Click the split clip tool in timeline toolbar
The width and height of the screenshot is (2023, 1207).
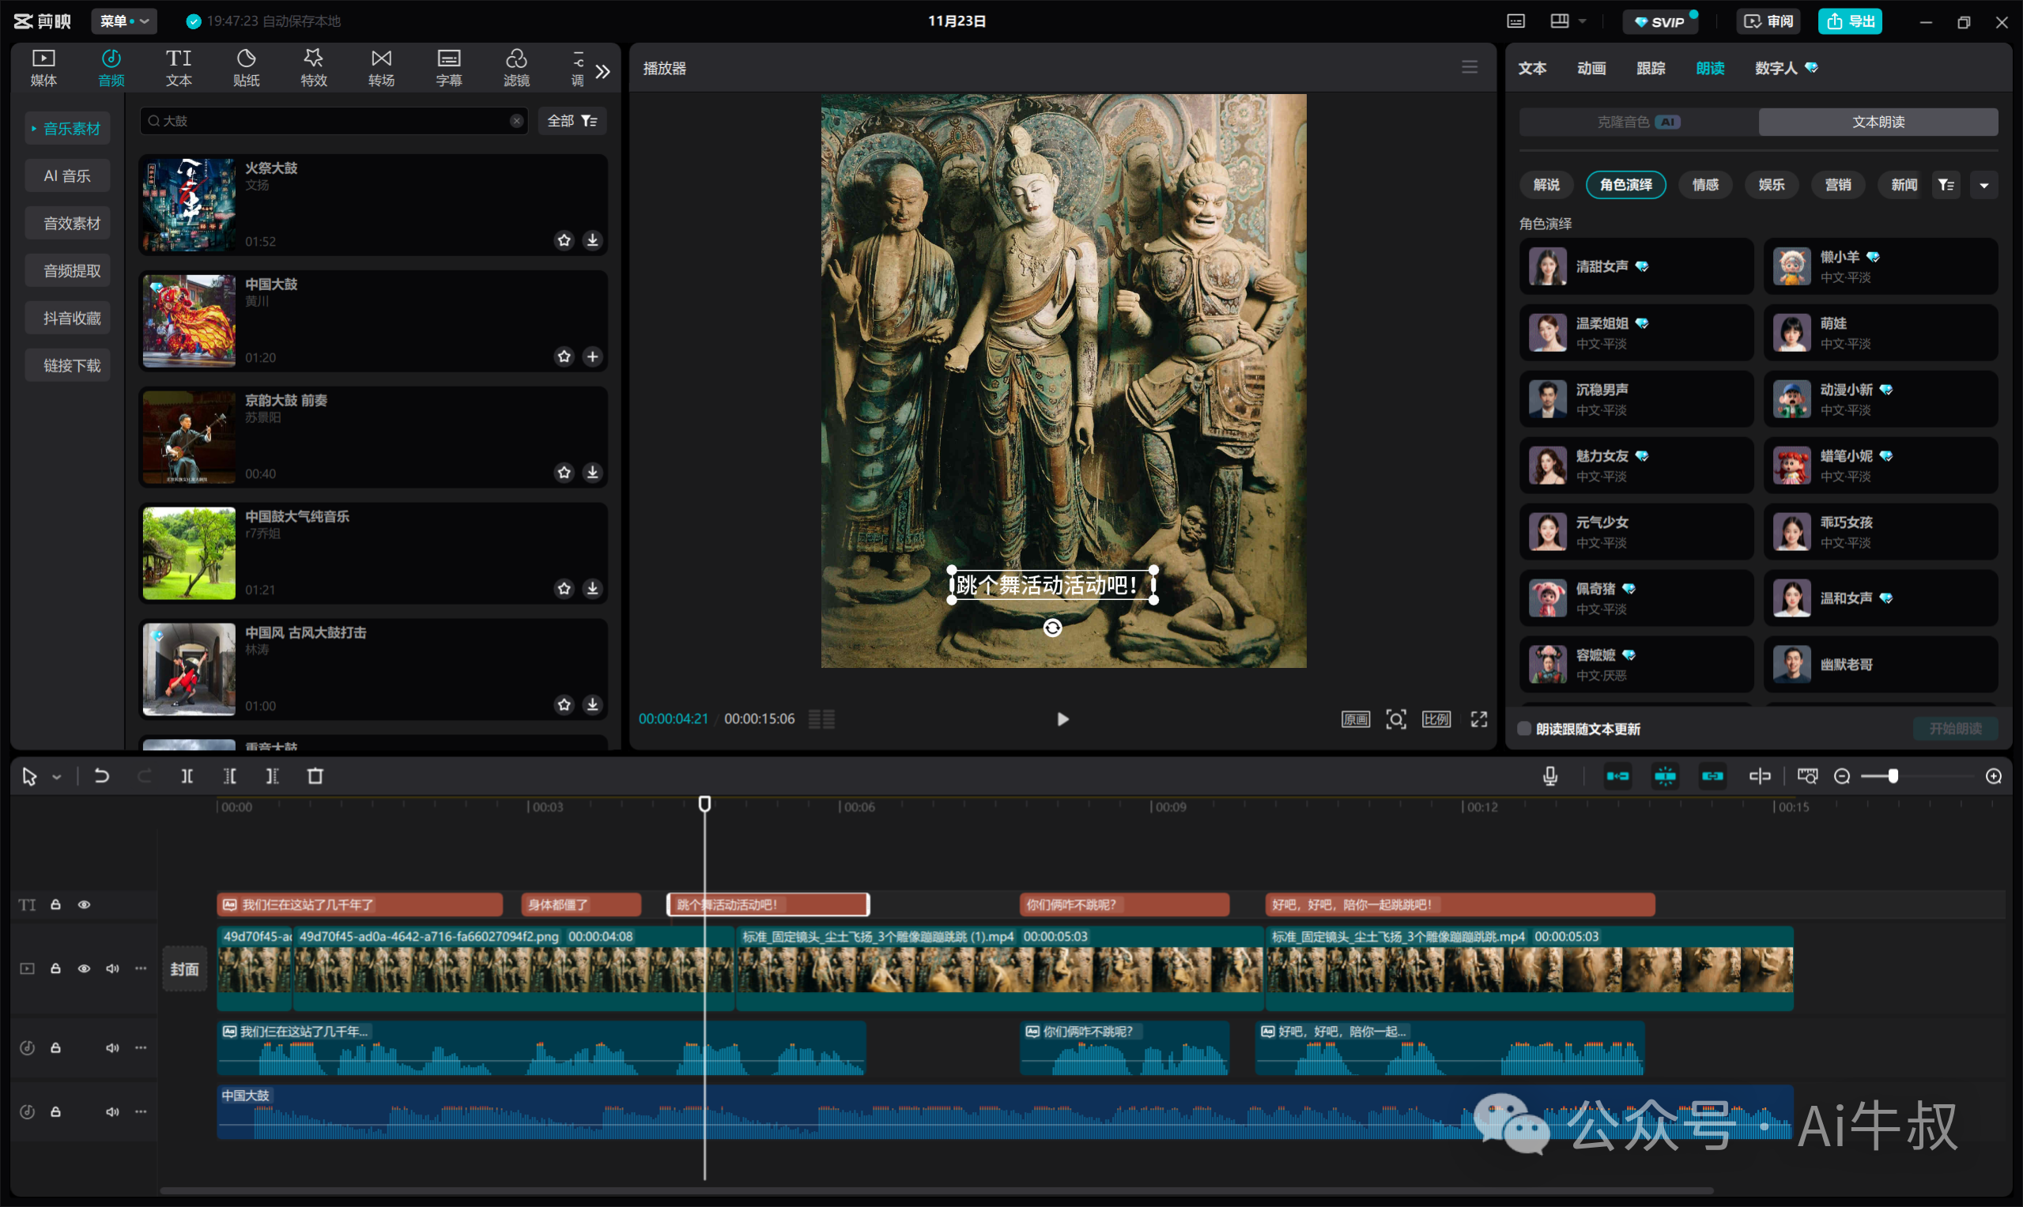187,776
